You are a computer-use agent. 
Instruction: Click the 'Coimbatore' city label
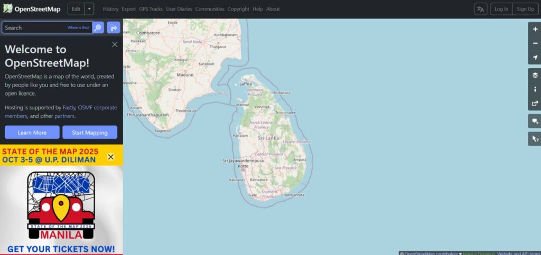coord(148,33)
